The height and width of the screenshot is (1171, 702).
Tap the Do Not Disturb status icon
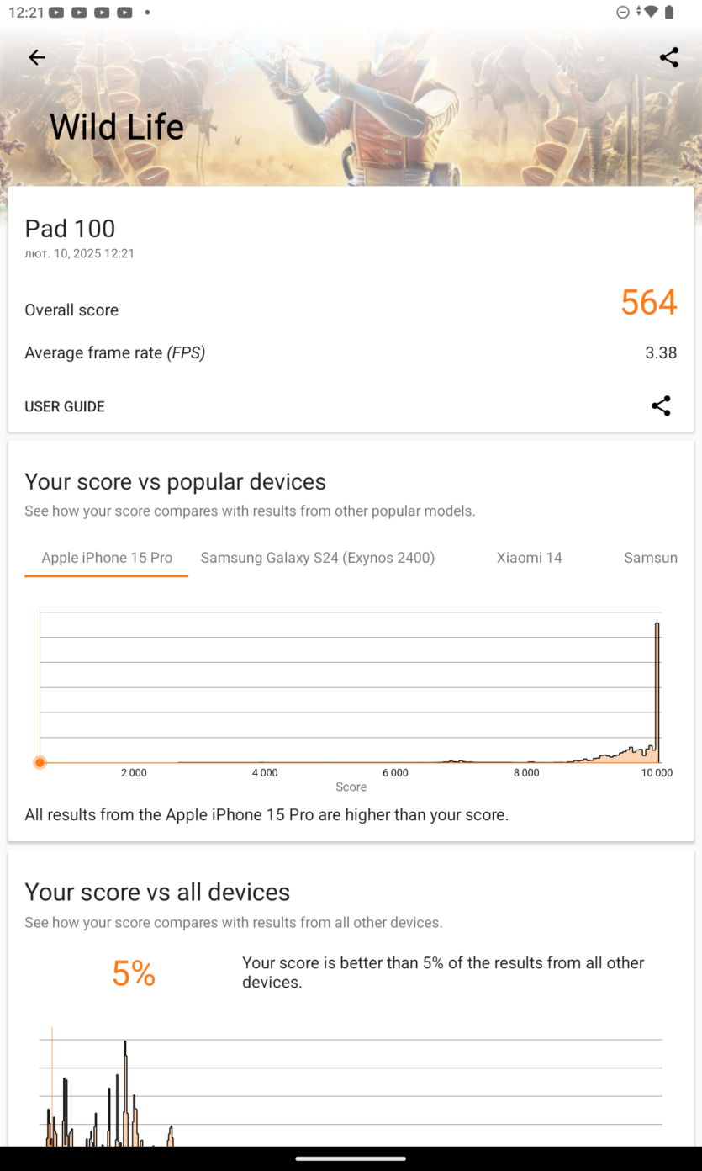pos(623,13)
